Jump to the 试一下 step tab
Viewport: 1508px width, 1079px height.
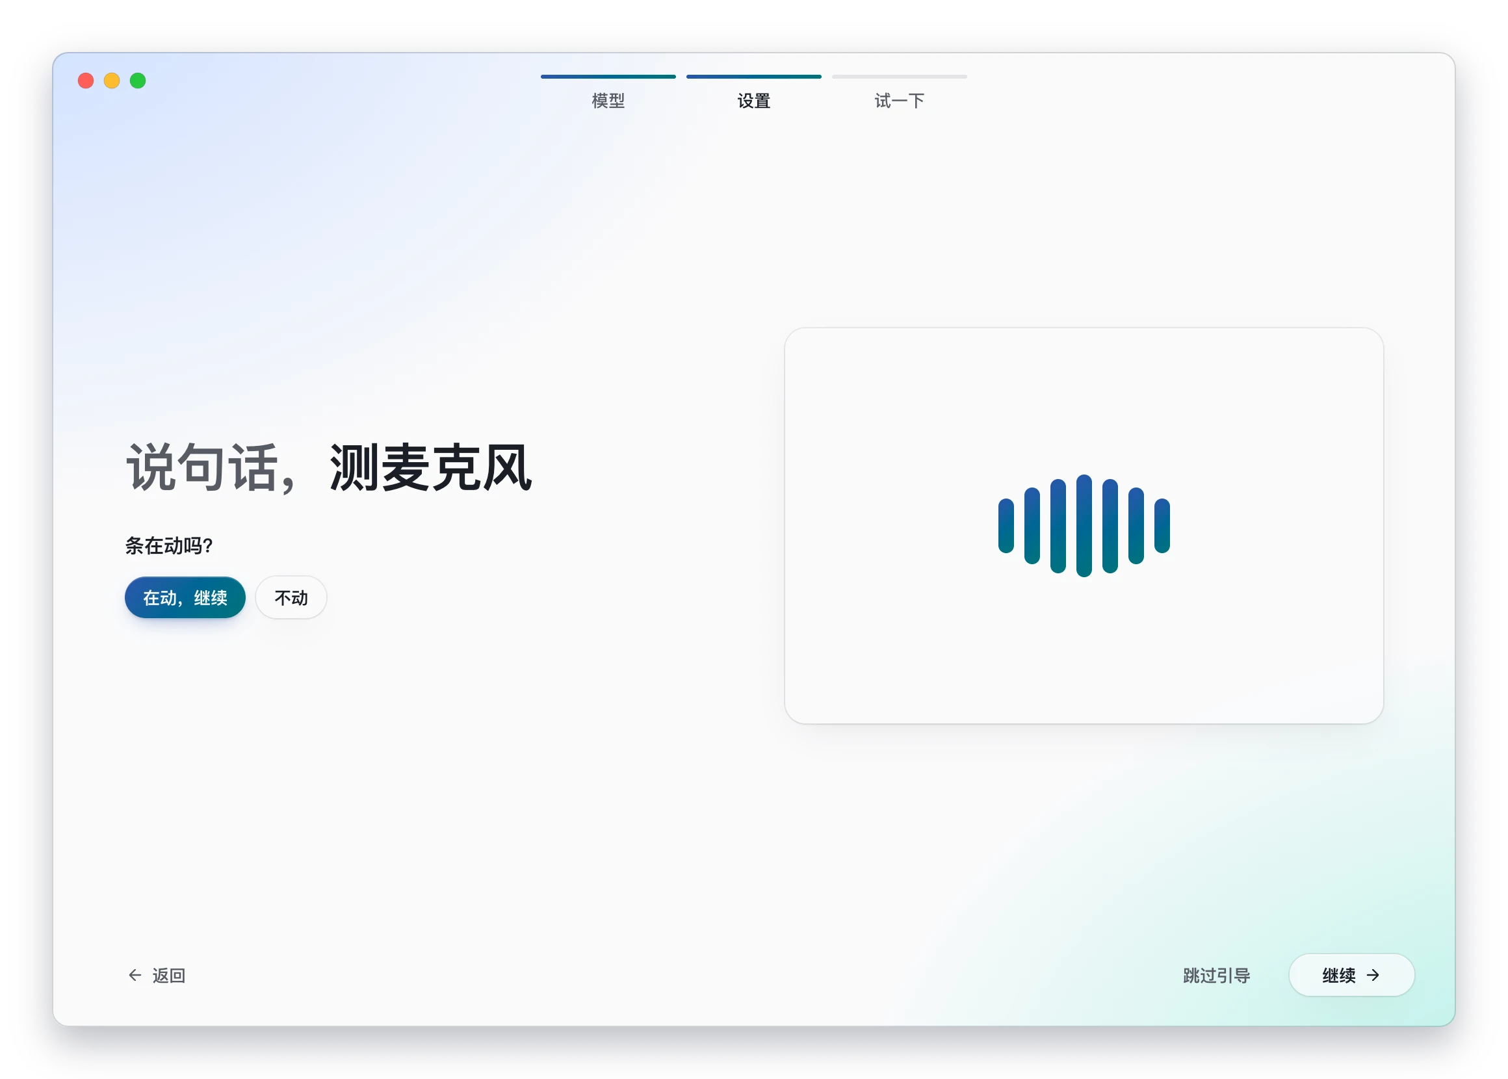pyautogui.click(x=899, y=92)
